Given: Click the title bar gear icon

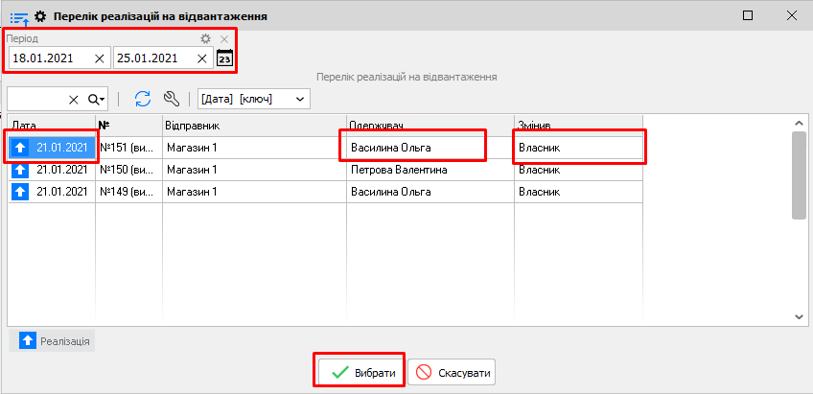Looking at the screenshot, I should (x=40, y=16).
